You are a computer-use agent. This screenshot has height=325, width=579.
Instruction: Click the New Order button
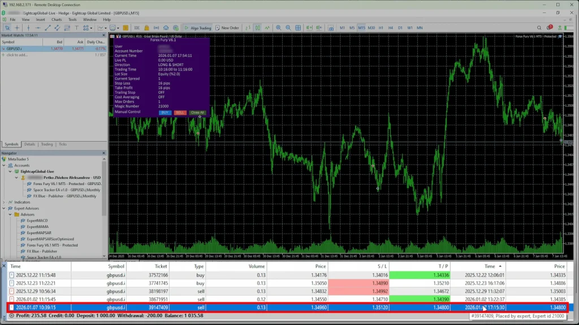pyautogui.click(x=226, y=28)
